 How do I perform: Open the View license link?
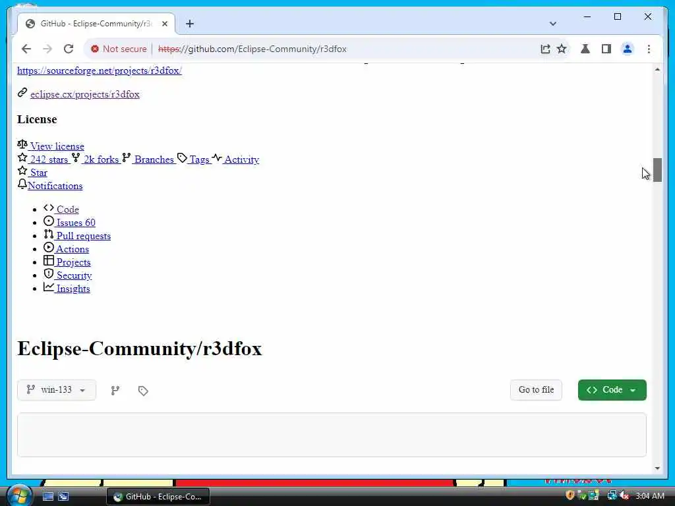pyautogui.click(x=57, y=146)
